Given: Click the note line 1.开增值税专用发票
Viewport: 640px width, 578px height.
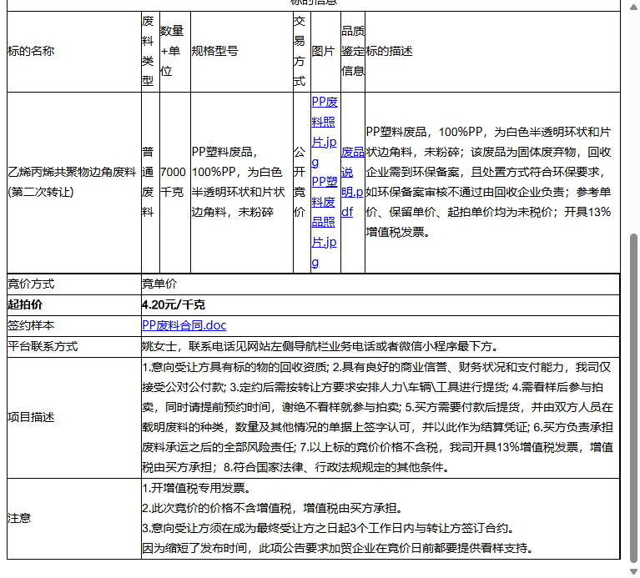Looking at the screenshot, I should point(198,488).
